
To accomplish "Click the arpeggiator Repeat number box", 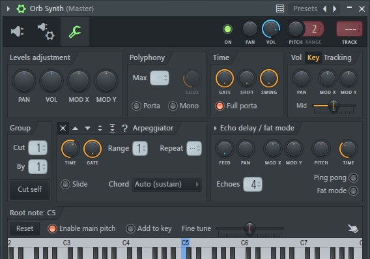I will pyautogui.click(x=194, y=149).
